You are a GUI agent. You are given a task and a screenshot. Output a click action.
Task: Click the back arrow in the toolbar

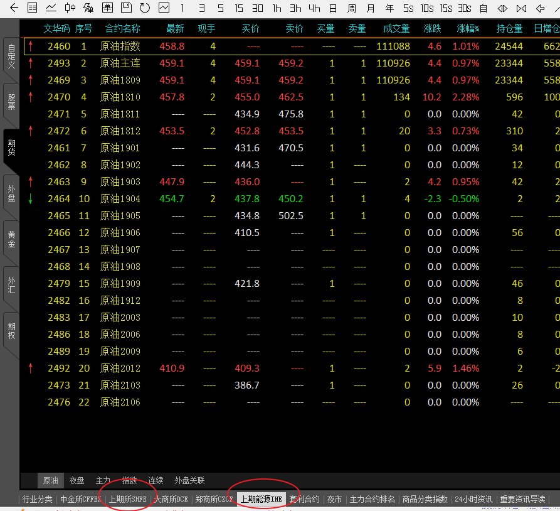(14, 8)
